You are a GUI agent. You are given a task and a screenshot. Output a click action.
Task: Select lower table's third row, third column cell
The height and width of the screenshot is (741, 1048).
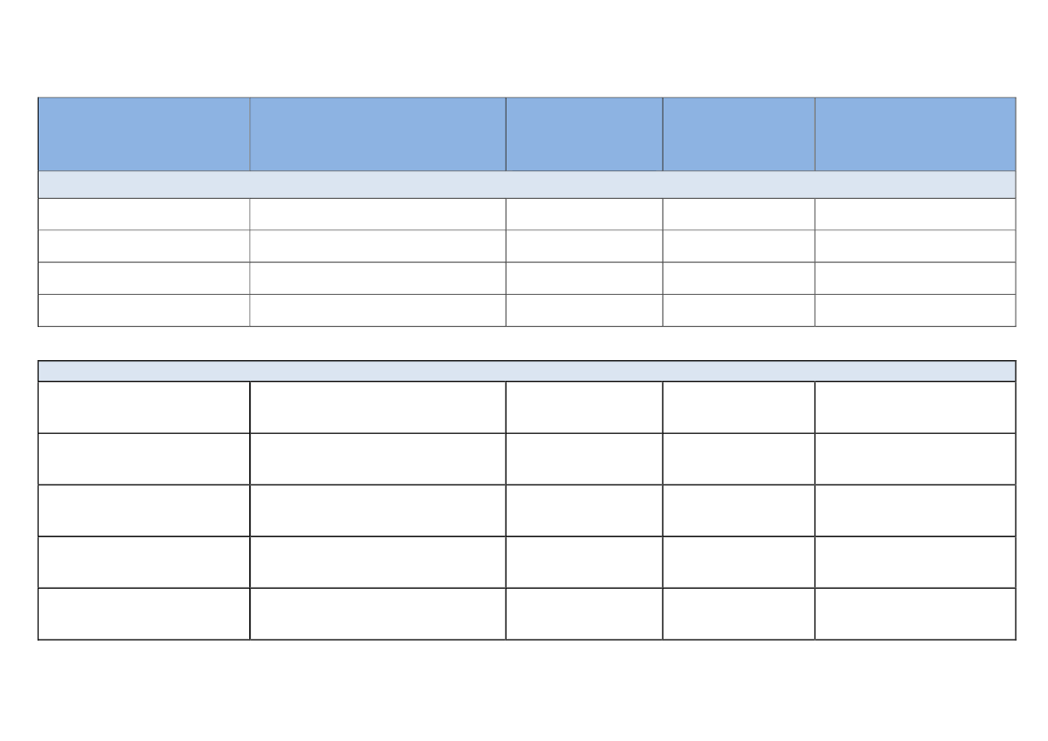tap(585, 511)
